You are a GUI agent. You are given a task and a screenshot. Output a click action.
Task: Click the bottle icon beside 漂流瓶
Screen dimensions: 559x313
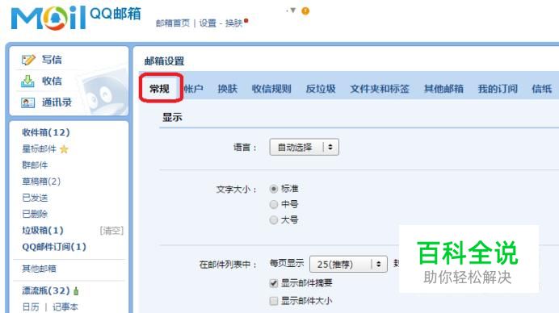(x=76, y=291)
